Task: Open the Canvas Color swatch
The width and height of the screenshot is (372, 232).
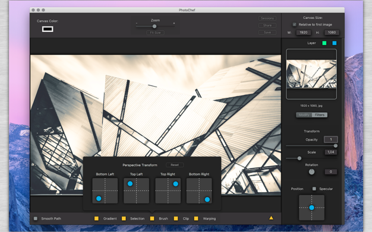Action: pyautogui.click(x=48, y=29)
